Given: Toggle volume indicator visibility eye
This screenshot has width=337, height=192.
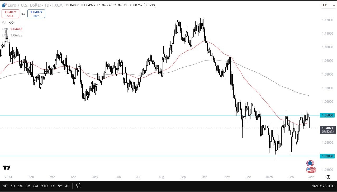Looking at the screenshot, I should click(11, 23).
